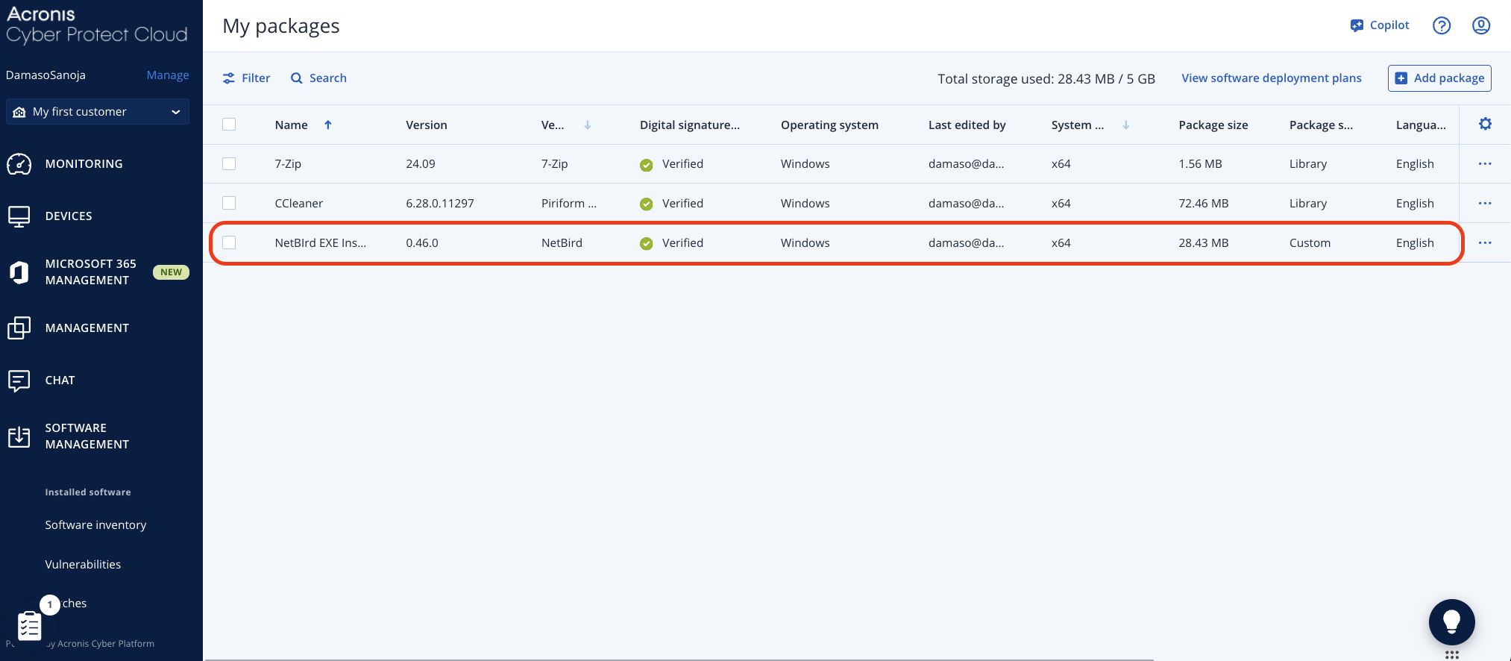Image resolution: width=1511 pixels, height=661 pixels.
Task: Open the help question mark icon
Action: click(1442, 25)
